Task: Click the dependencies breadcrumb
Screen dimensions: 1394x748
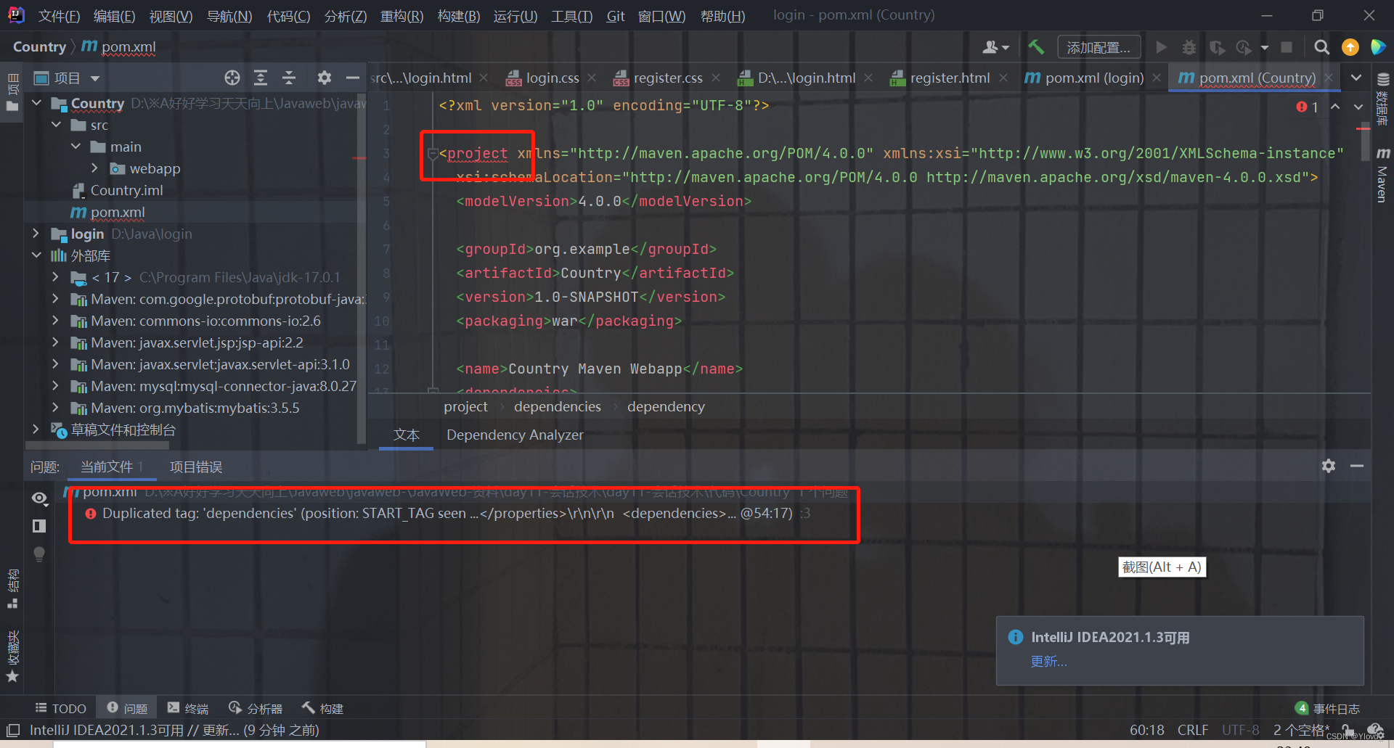Action: point(557,406)
